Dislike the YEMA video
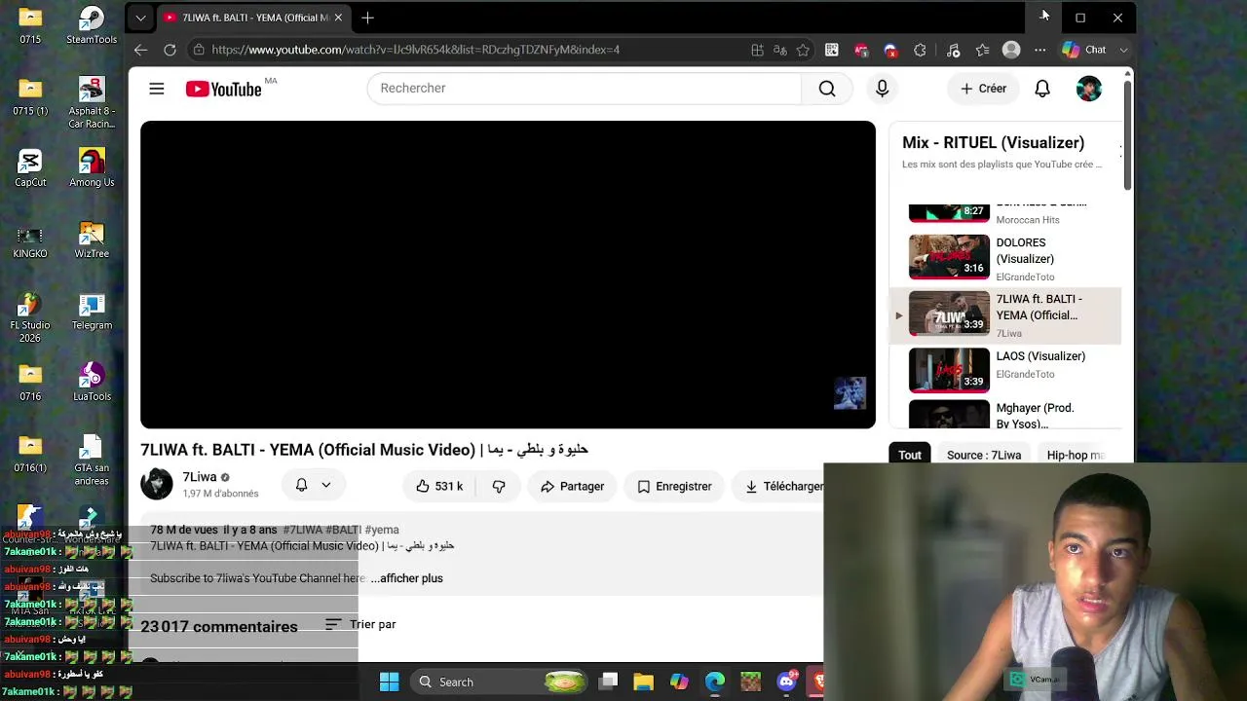1247x701 pixels. [x=499, y=486]
